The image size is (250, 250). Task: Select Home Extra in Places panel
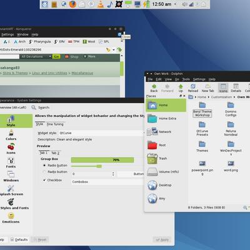(x=166, y=119)
